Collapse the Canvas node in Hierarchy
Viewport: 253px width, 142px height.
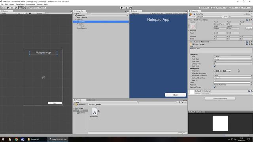pyautogui.click(x=76, y=20)
